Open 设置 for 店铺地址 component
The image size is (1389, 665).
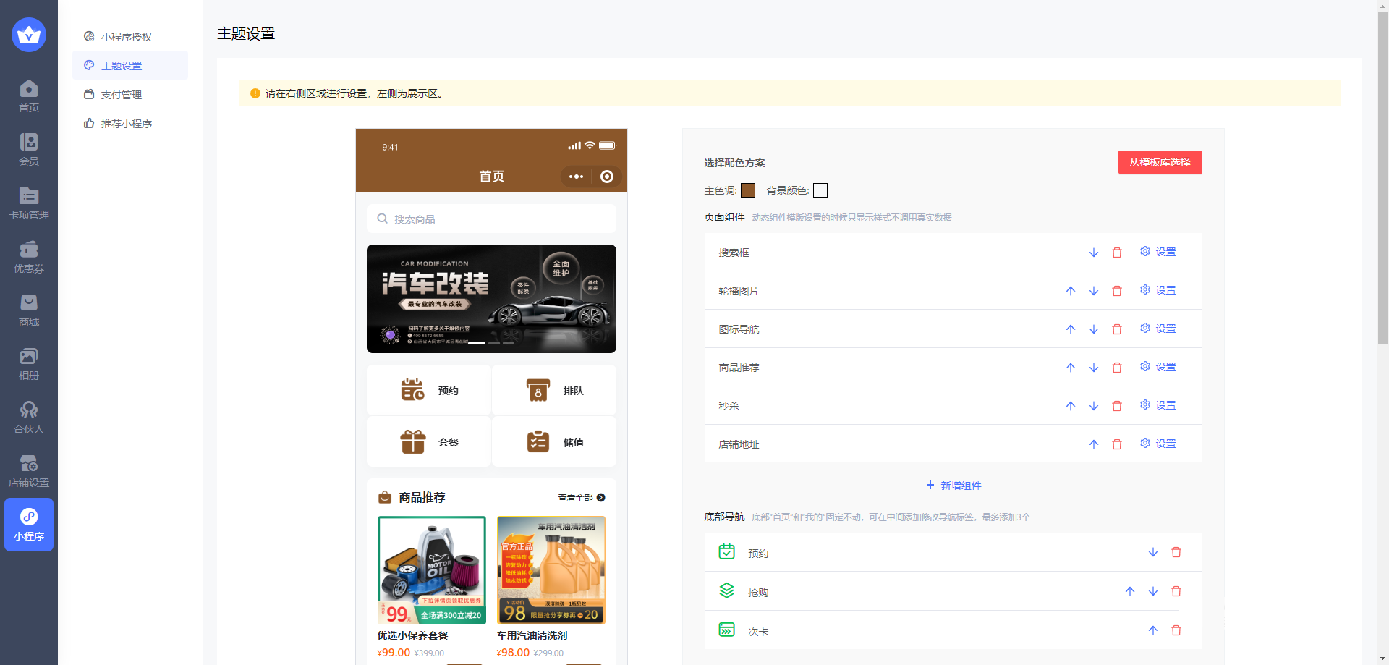[1158, 444]
